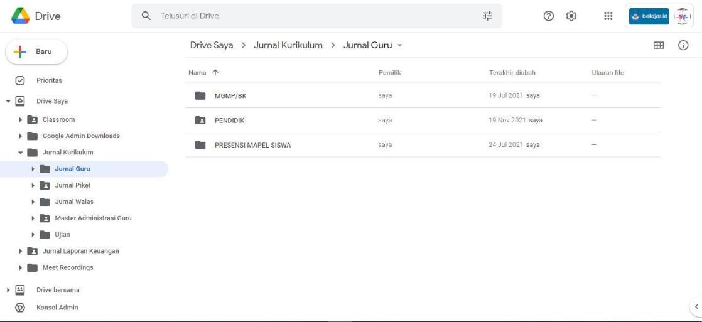Toggle sort direction arrow next to Nama
The image size is (702, 322).
point(213,73)
